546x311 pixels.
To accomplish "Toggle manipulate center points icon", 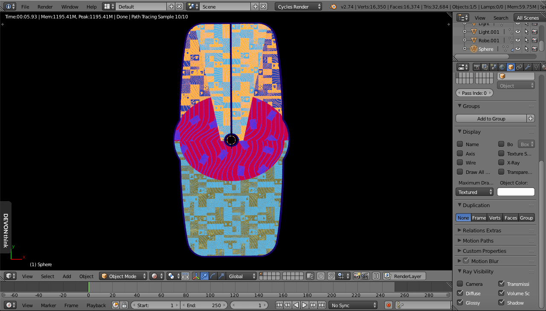I will [x=186, y=276].
